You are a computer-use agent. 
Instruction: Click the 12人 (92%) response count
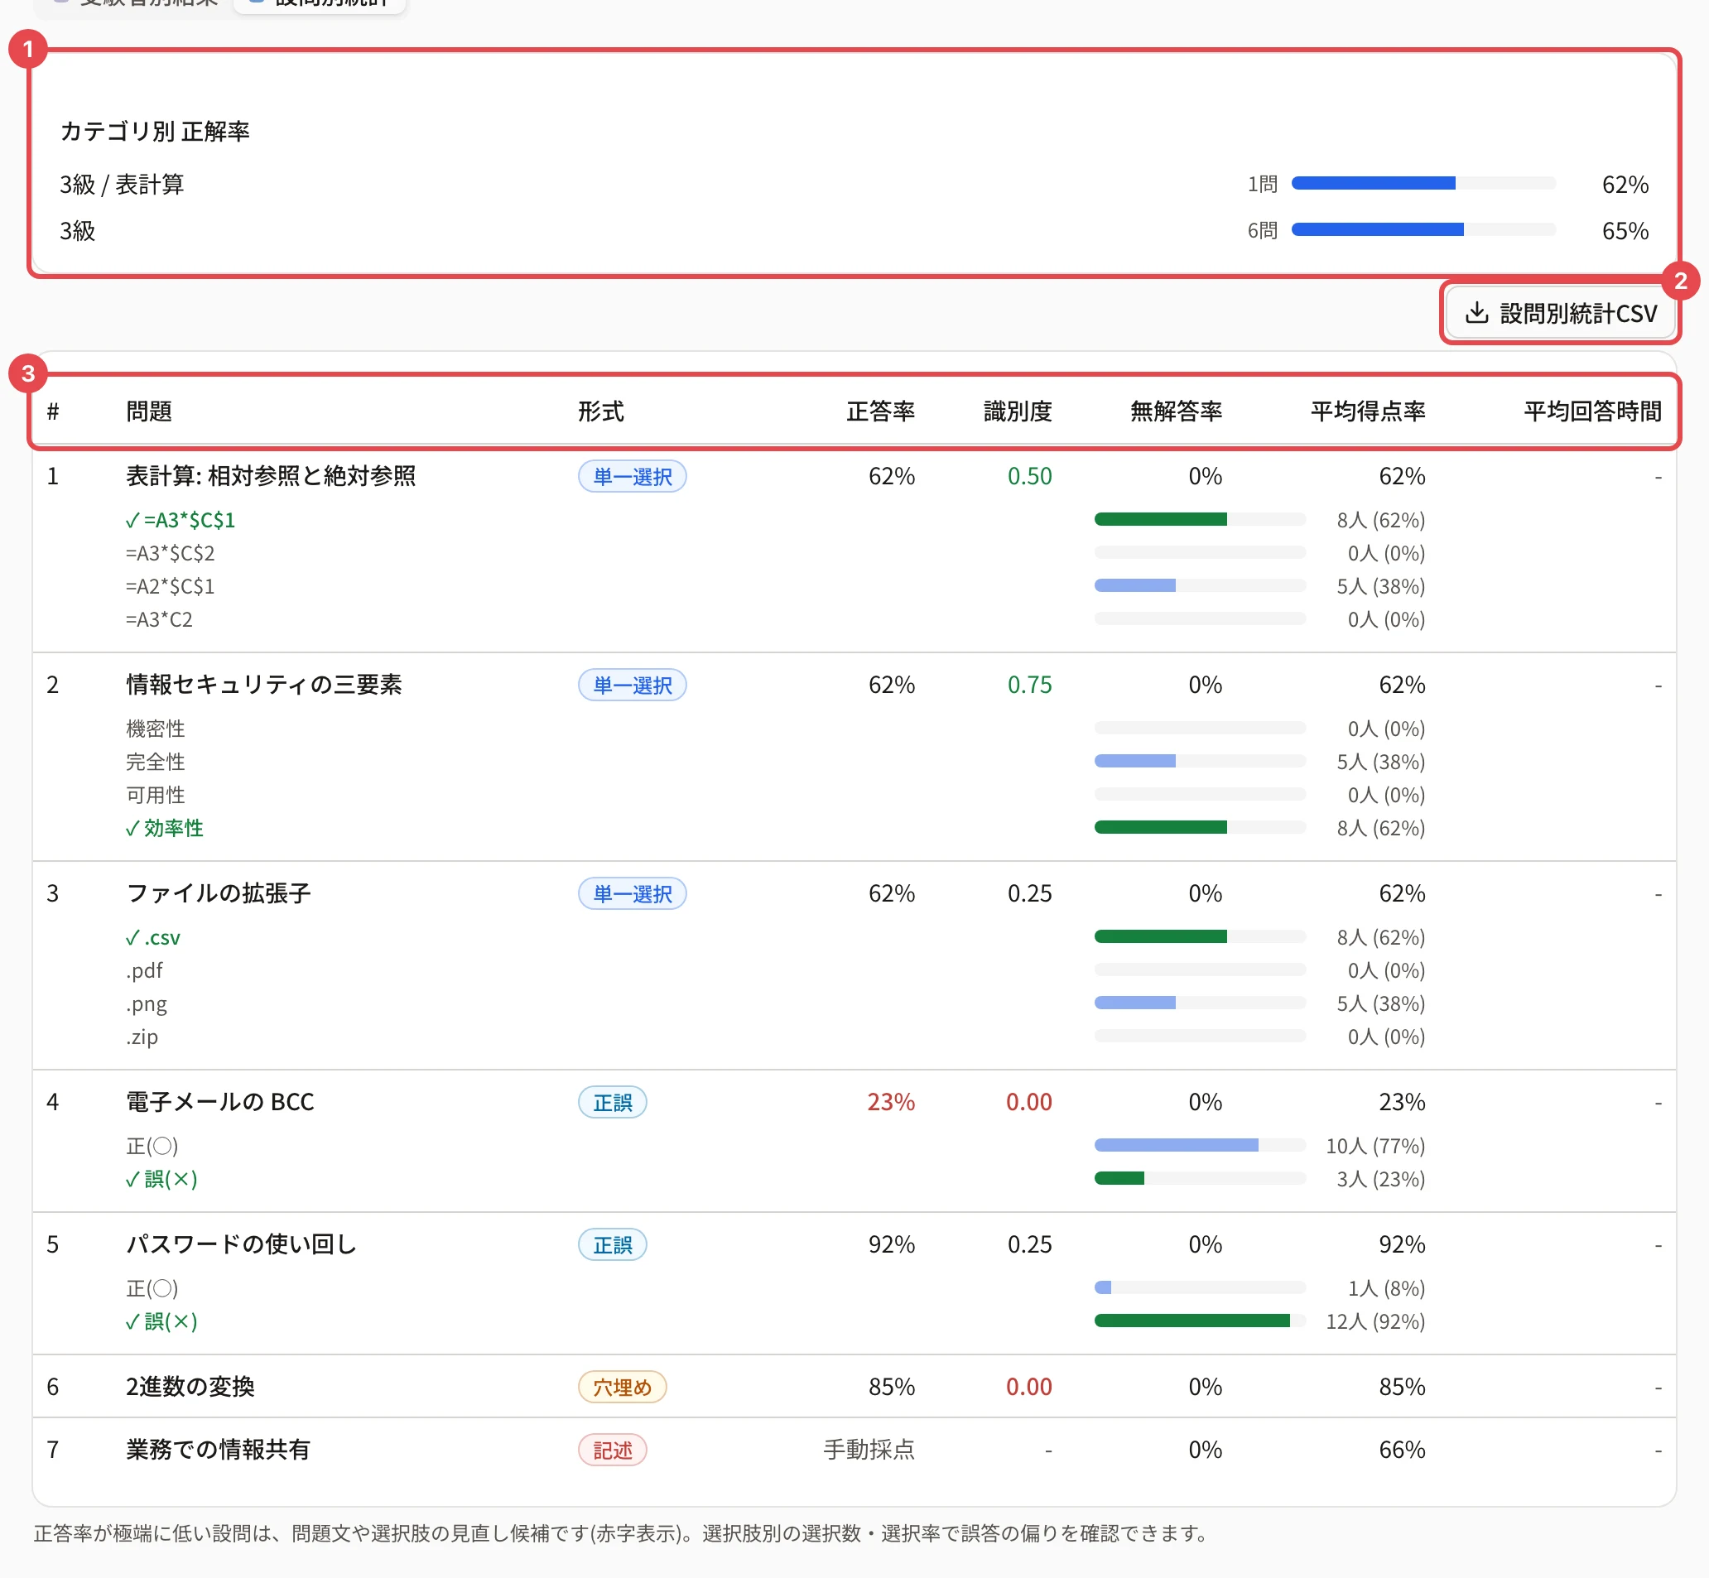1375,1322
